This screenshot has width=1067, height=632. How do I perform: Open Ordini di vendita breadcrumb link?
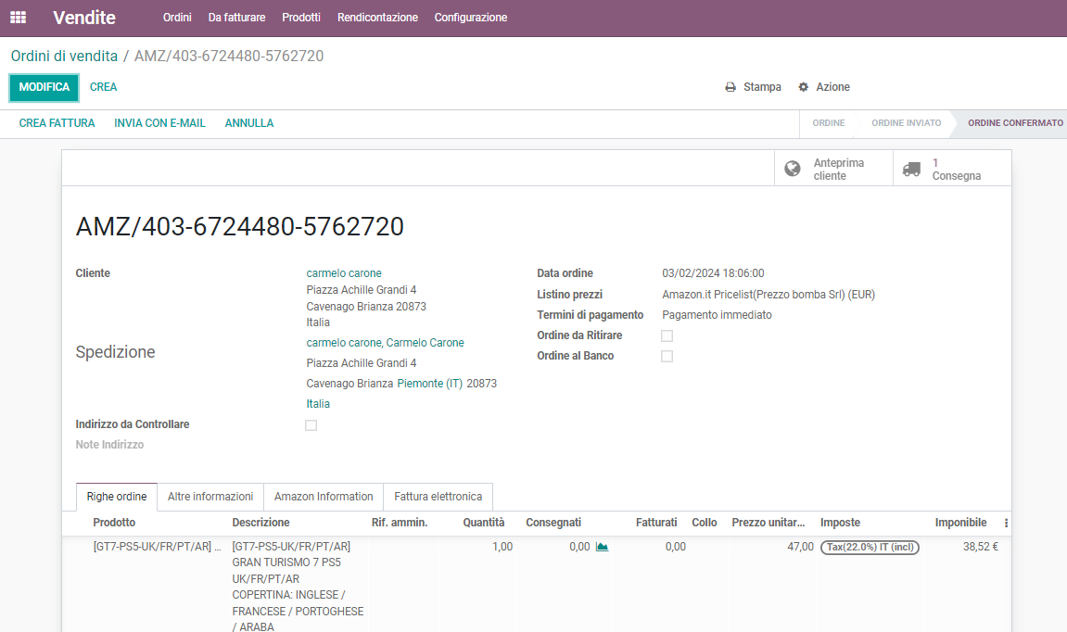[x=64, y=56]
